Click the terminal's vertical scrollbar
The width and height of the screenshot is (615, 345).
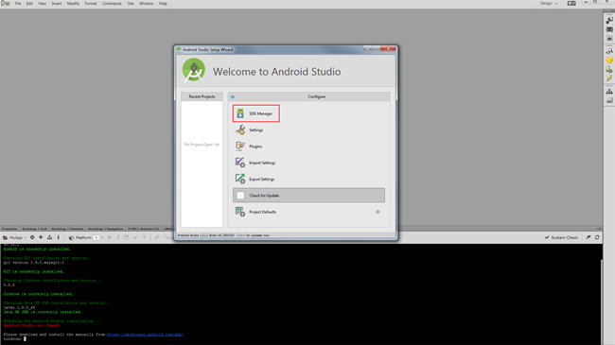[601, 302]
